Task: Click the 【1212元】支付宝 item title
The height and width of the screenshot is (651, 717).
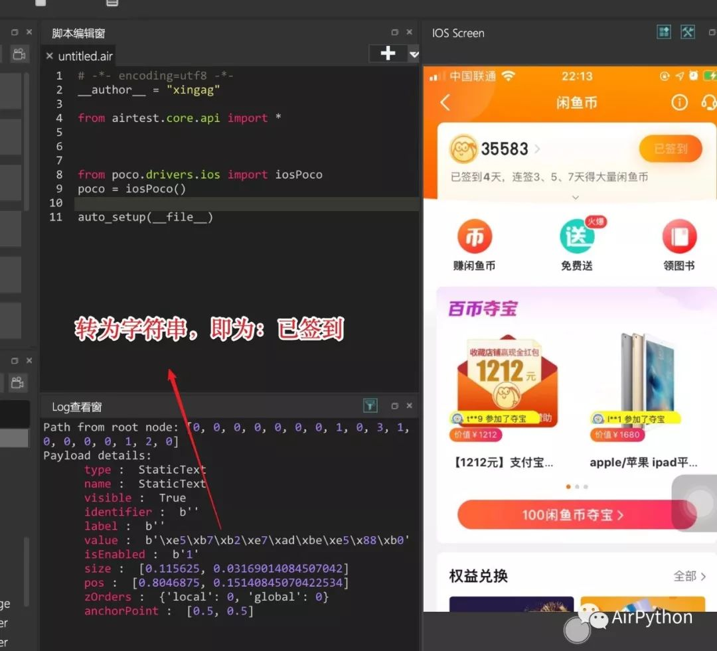Action: click(503, 462)
